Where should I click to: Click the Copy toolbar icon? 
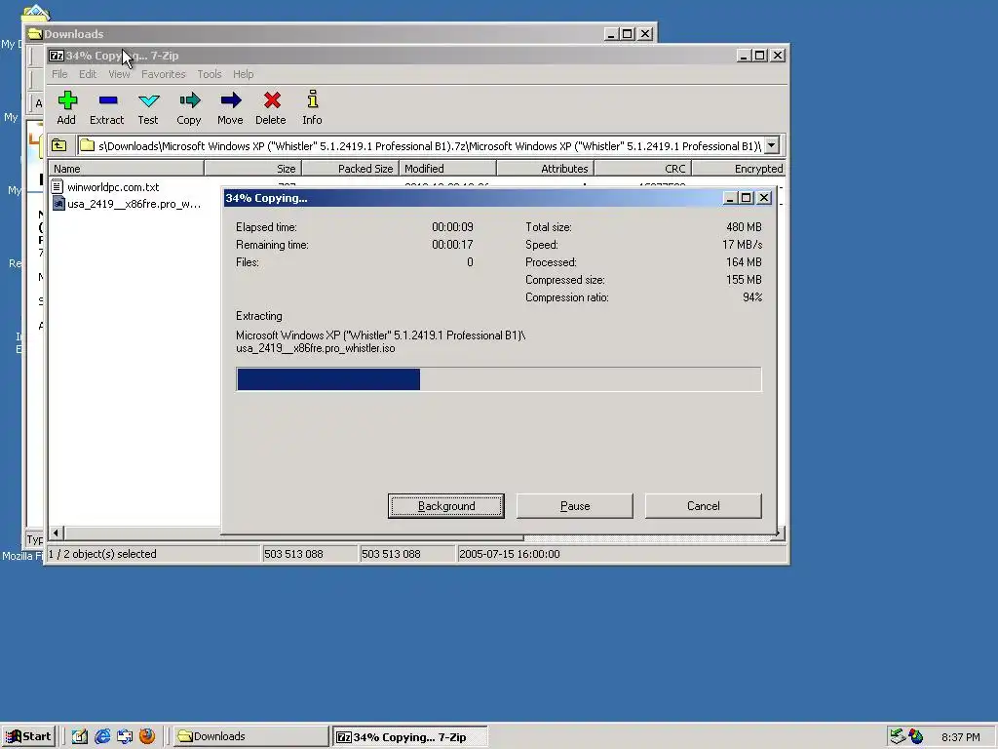190,100
